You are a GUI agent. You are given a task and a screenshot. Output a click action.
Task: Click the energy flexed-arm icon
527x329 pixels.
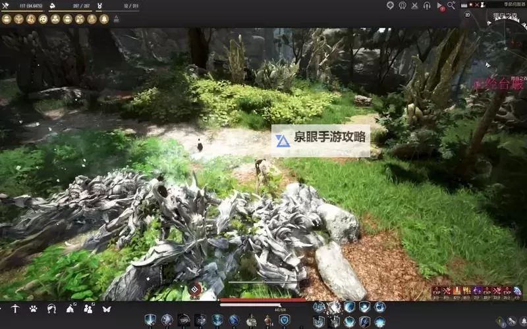[53, 5]
